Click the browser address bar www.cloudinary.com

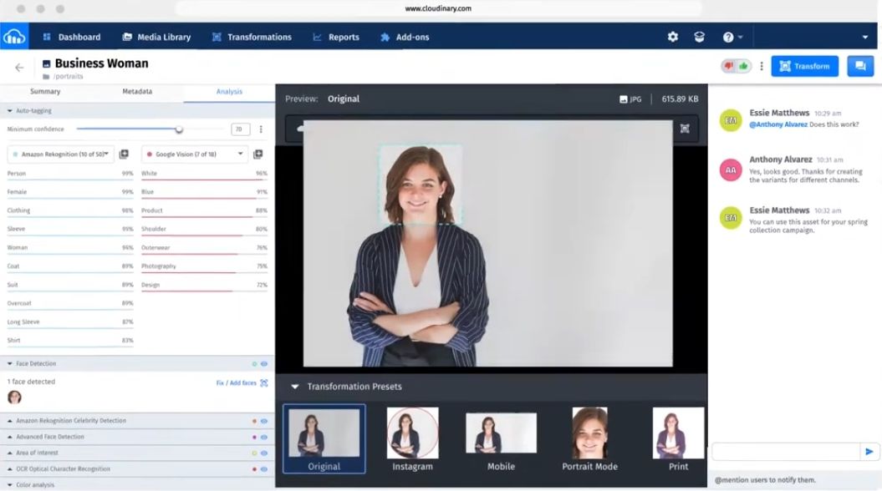438,8
